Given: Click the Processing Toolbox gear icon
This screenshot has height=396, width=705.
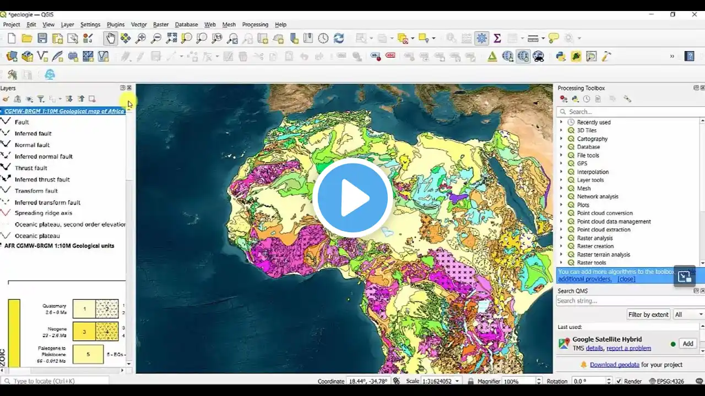Looking at the screenshot, I should coord(482,38).
